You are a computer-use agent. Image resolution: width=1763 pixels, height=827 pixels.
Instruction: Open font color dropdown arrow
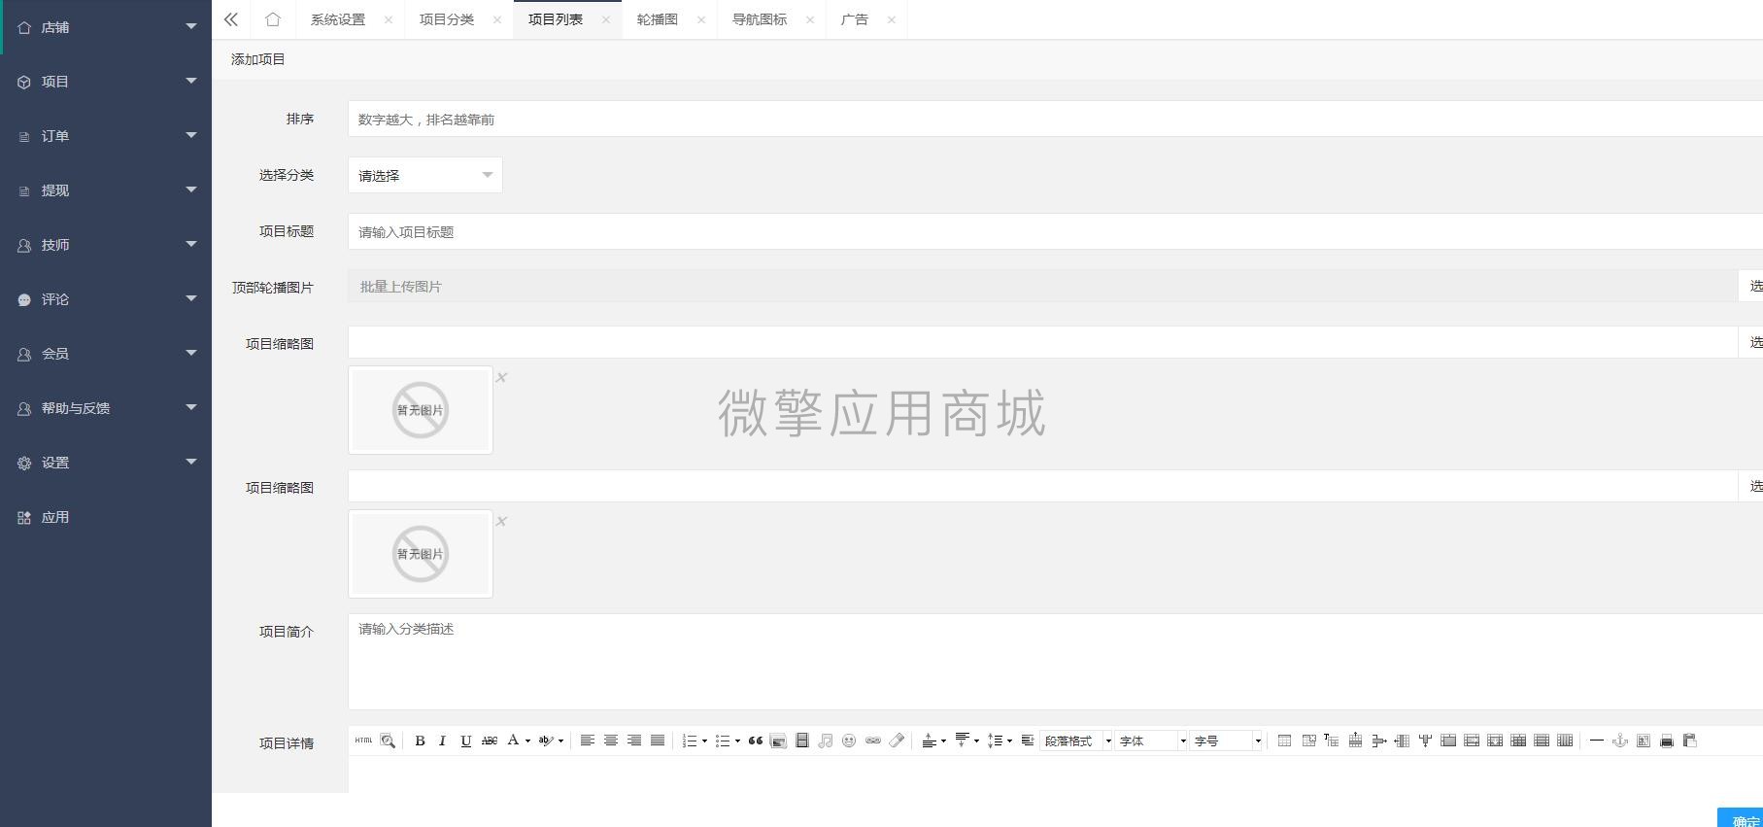[x=527, y=741]
